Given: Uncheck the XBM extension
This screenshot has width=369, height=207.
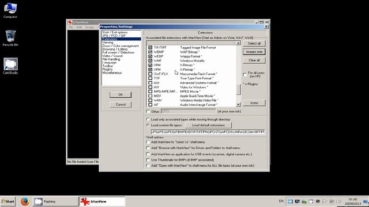Looking at the screenshot, I should point(150,65).
